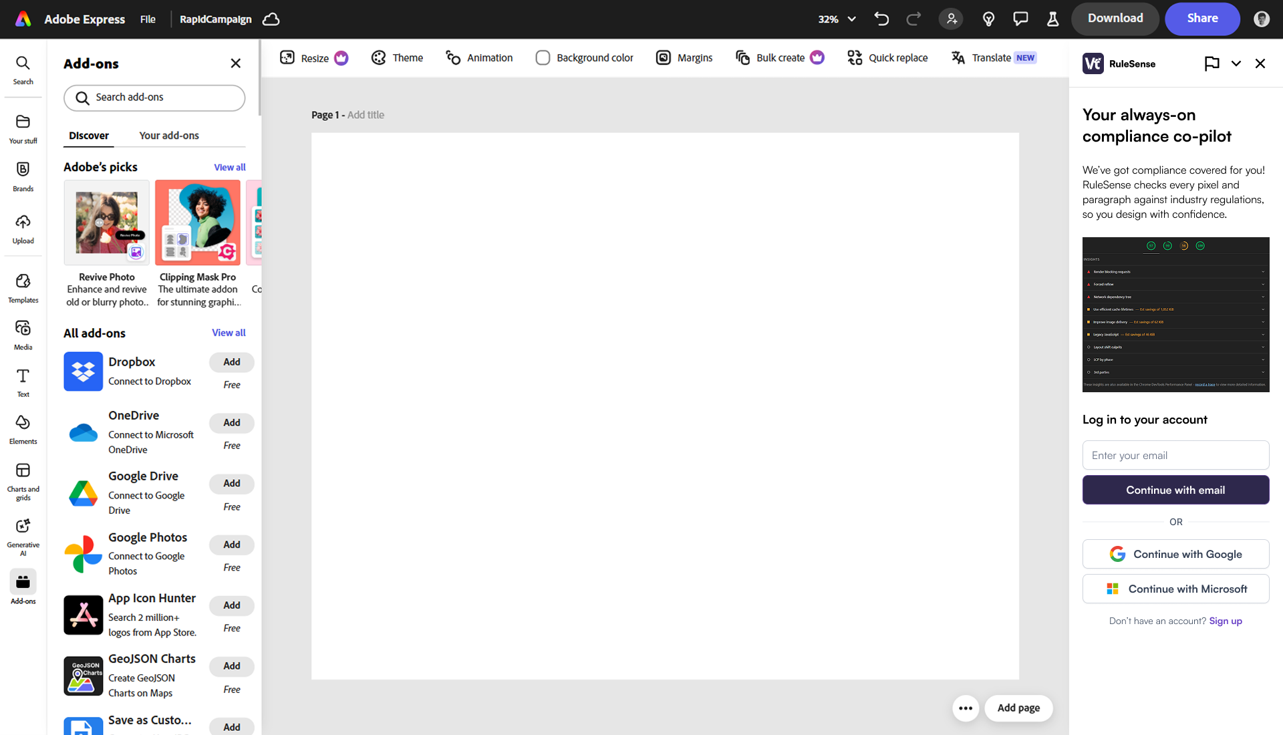The image size is (1283, 735).
Task: Open the page more options ellipsis
Action: (x=966, y=708)
